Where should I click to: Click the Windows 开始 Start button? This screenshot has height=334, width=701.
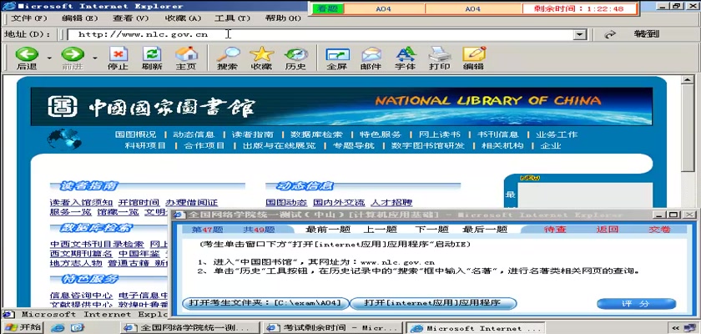tap(23, 327)
